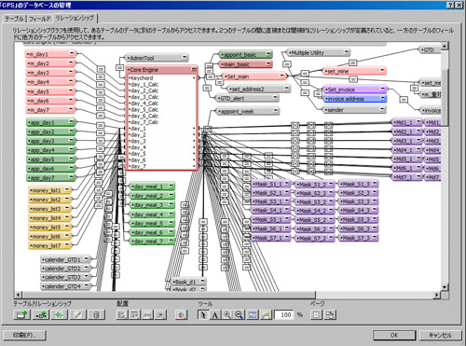This screenshot has width=466, height=346.
Task: Toggle the appoint_week table display button
Action: pos(276,110)
